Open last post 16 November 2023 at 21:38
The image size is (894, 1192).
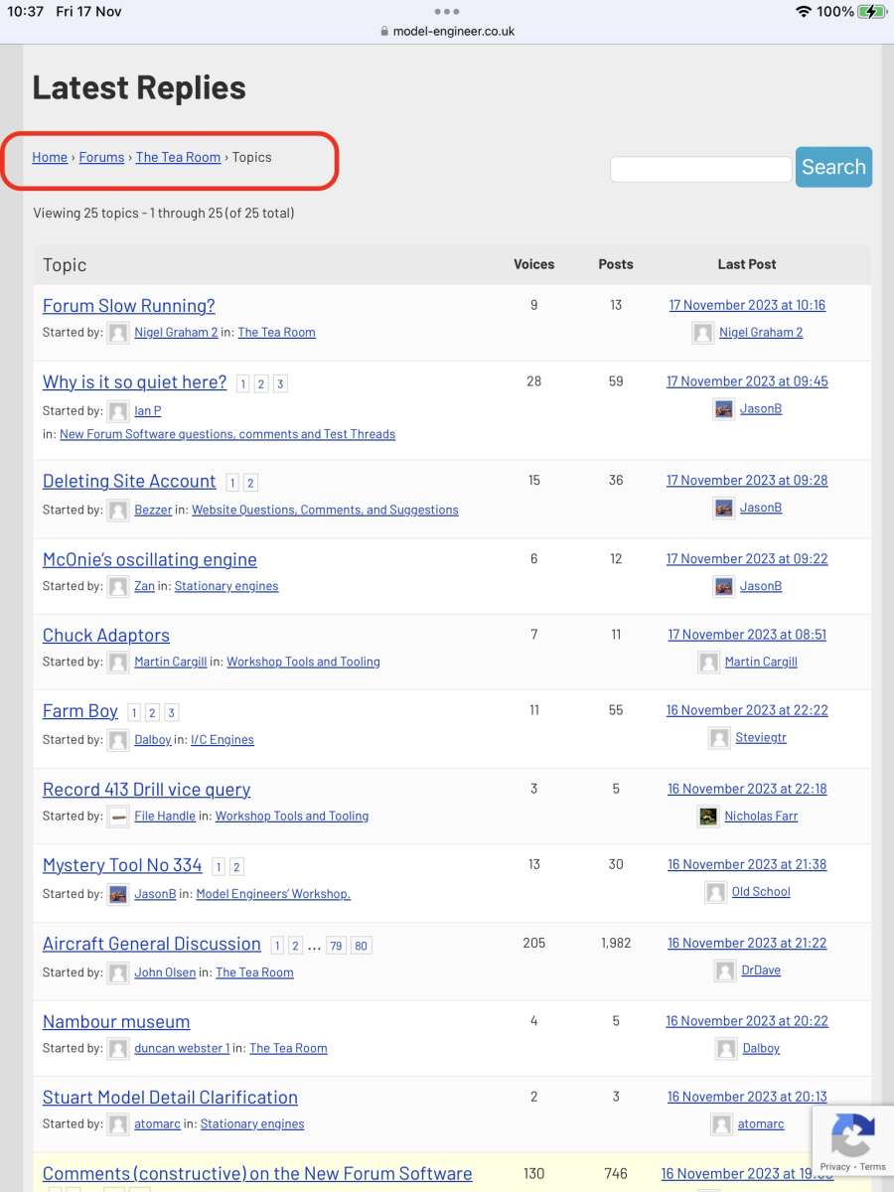747,864
